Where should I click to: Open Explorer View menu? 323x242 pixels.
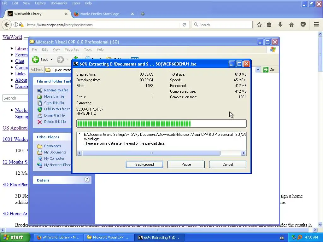click(x=56, y=49)
